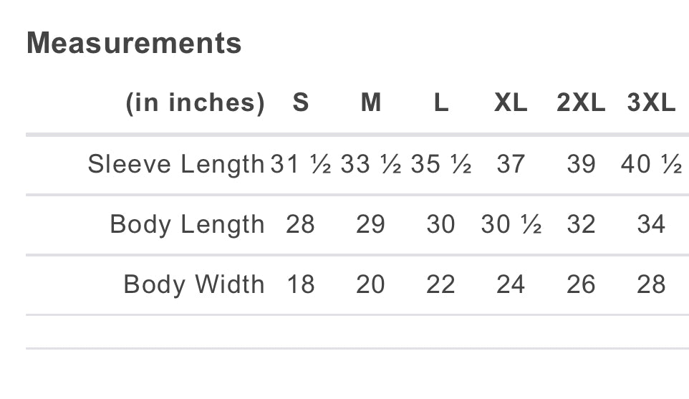Click the 40 ½ sleeve length for 3XL

pos(651,164)
